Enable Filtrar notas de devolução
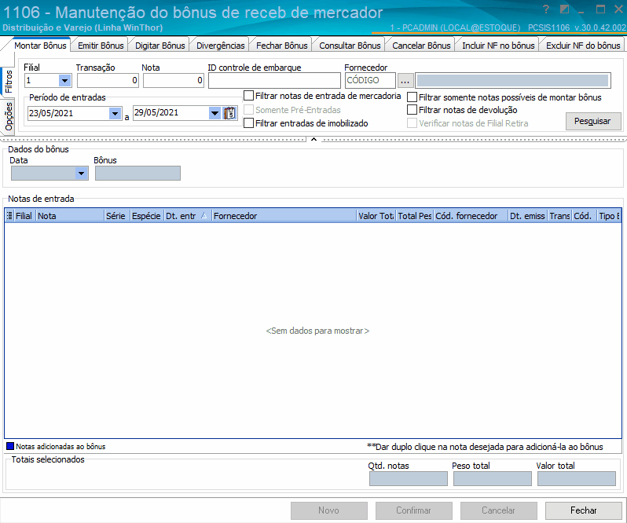627x523 pixels. point(412,109)
